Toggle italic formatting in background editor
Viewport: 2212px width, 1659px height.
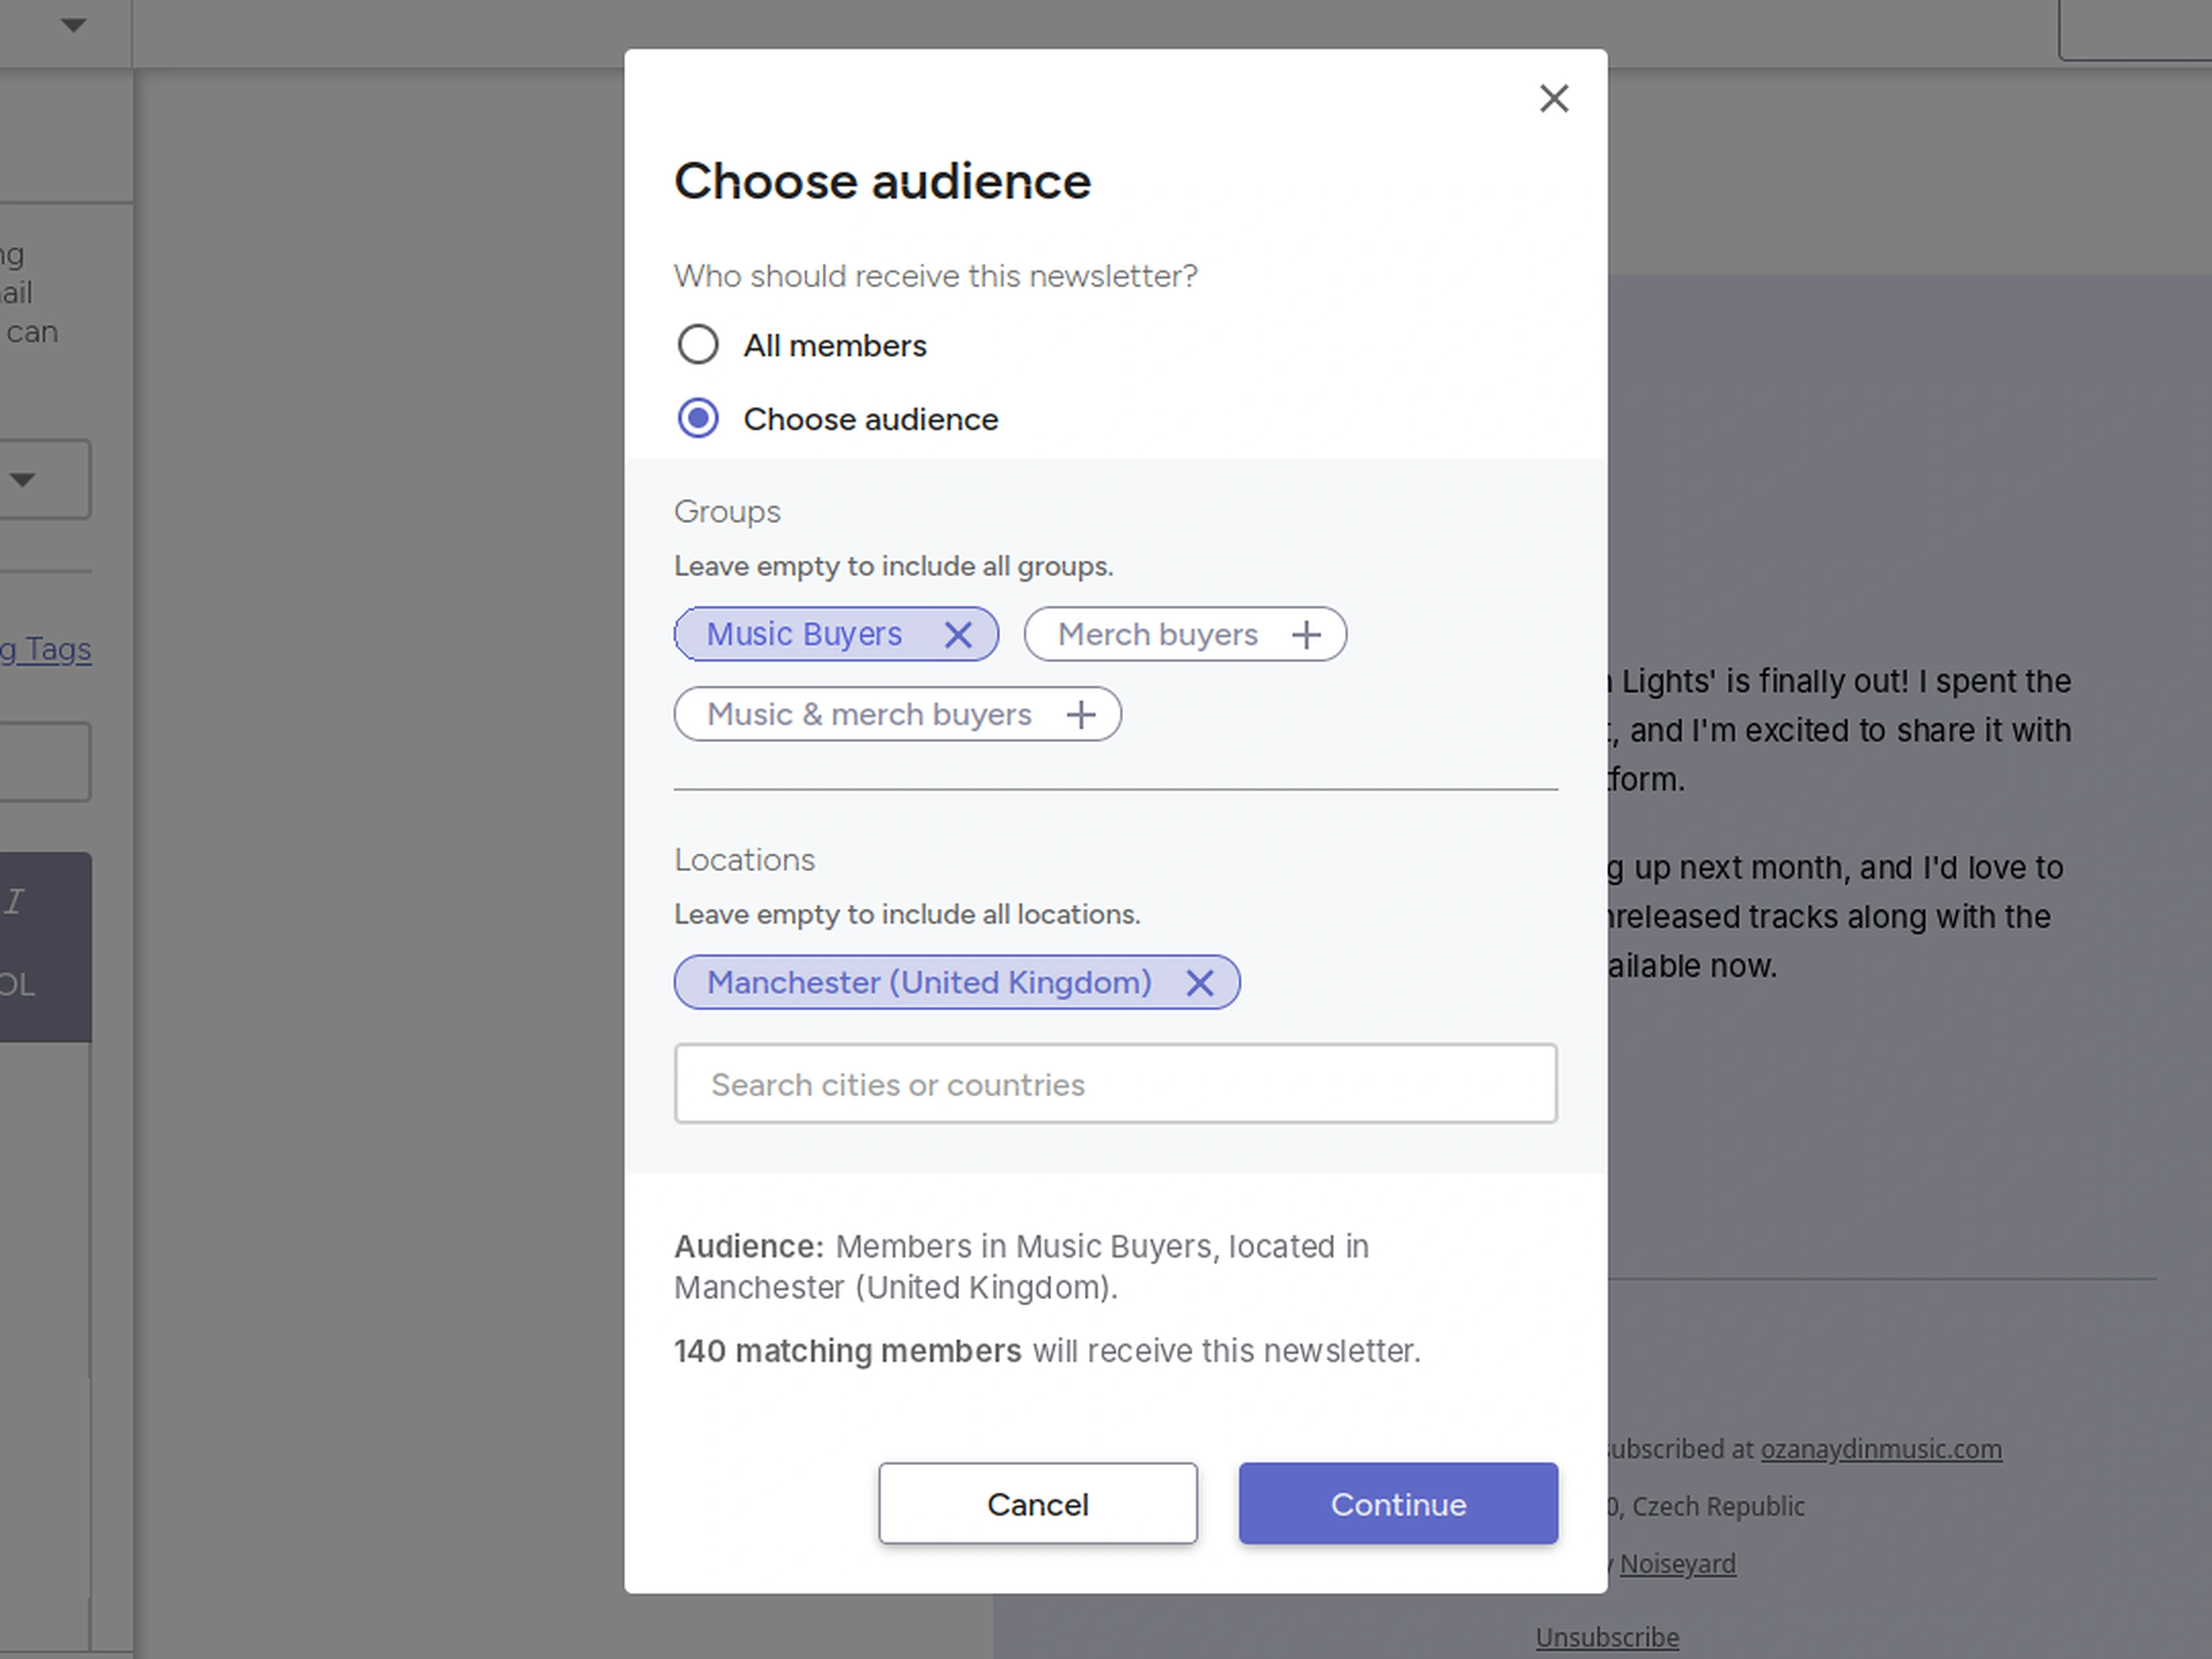[14, 901]
